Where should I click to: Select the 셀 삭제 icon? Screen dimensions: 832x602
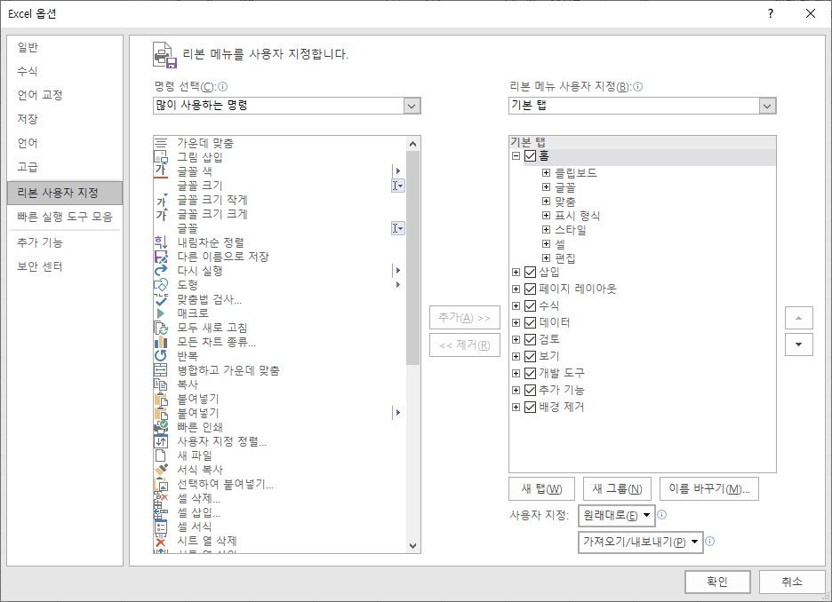pos(161,498)
